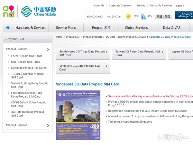Open the Prepaid SIM navigation menu
Image resolution: width=193 pixels, height=145 pixels.
[x=101, y=28]
